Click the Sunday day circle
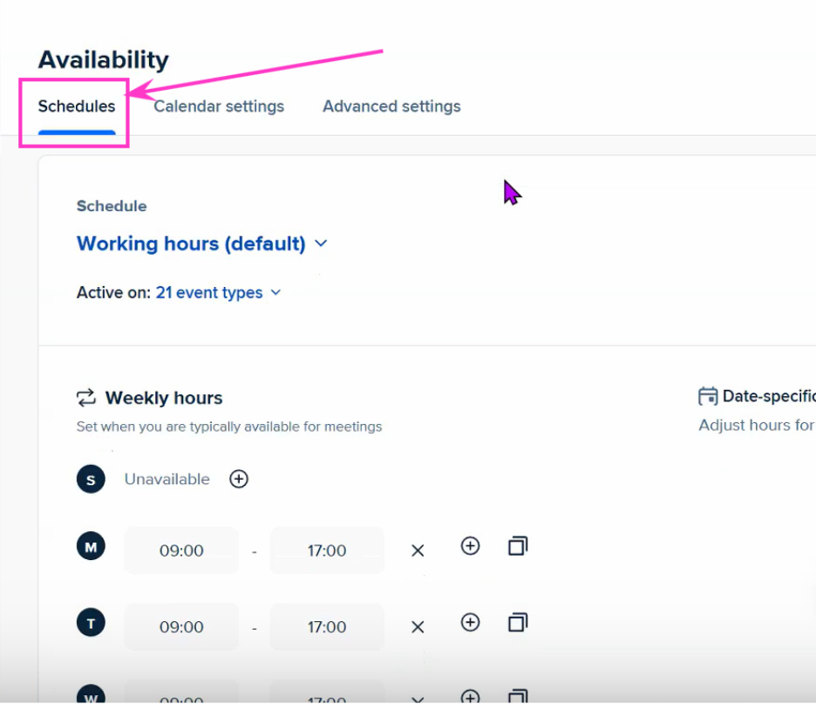This screenshot has height=704, width=816. pos(91,479)
